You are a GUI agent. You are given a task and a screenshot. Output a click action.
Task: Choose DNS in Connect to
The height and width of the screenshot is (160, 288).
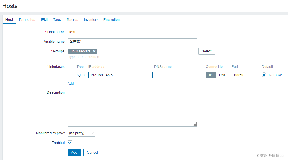coord(223,75)
